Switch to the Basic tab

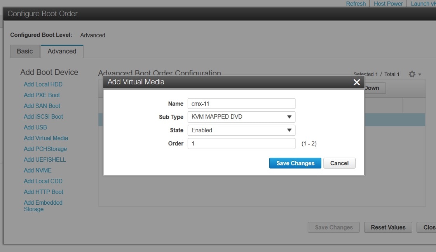pyautogui.click(x=24, y=51)
